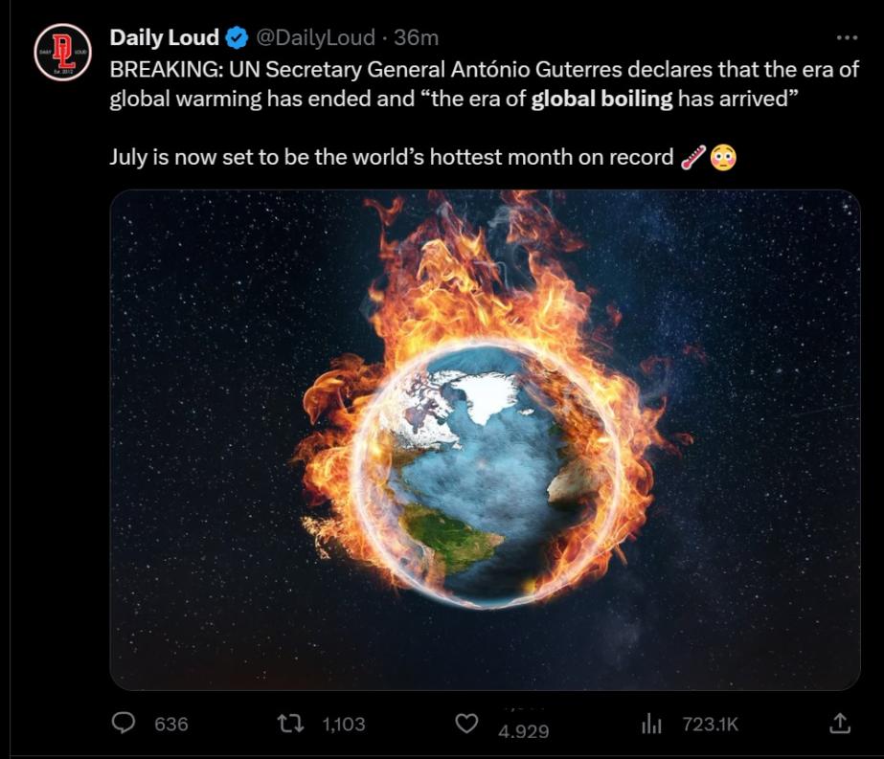Viewport: 884px width, 759px height.
Task: Click the retweet arrows icon
Action: tap(291, 723)
